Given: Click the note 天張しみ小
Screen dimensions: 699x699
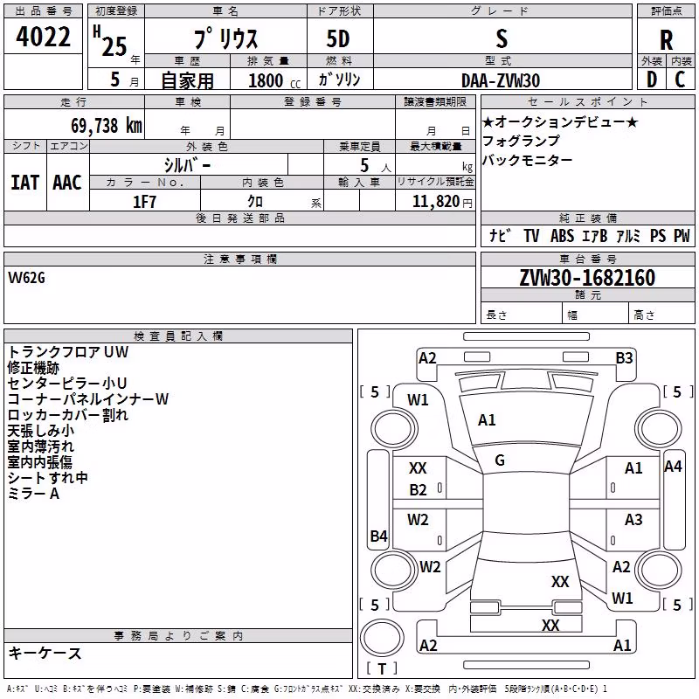Looking at the screenshot, I should click(41, 431).
